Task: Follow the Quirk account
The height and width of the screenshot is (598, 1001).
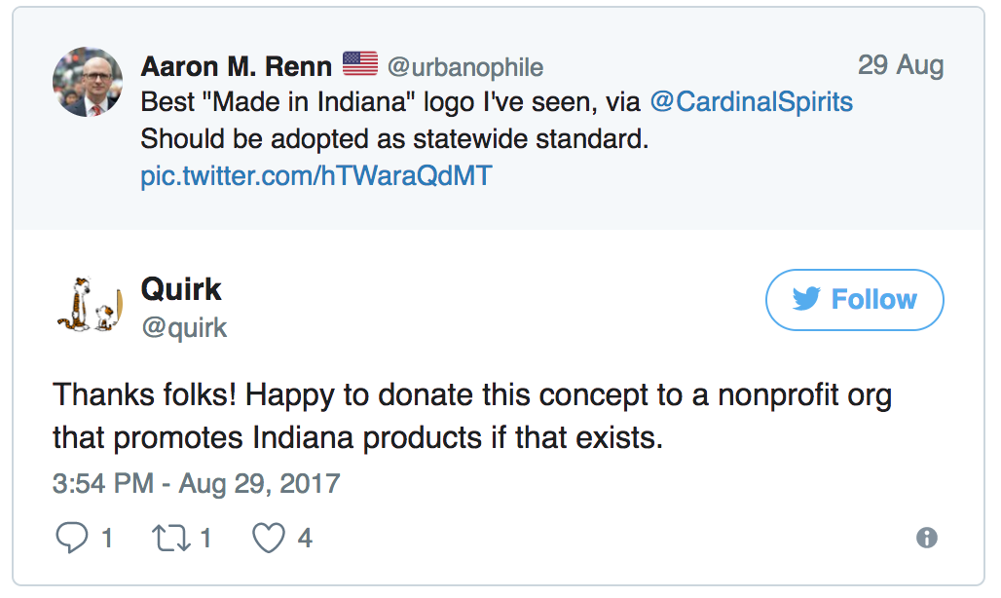Action: [x=854, y=299]
